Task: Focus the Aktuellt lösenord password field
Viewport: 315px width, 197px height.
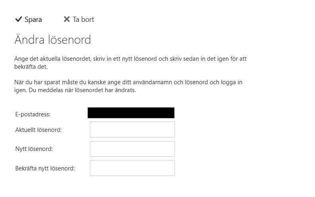Action: 132,129
